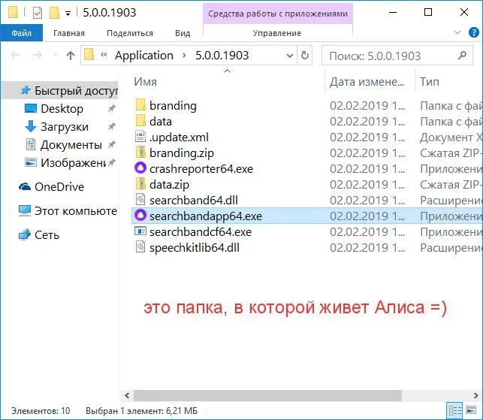Image resolution: width=483 pixels, height=420 pixels.
Task: Go up one folder level
Action: [71, 55]
